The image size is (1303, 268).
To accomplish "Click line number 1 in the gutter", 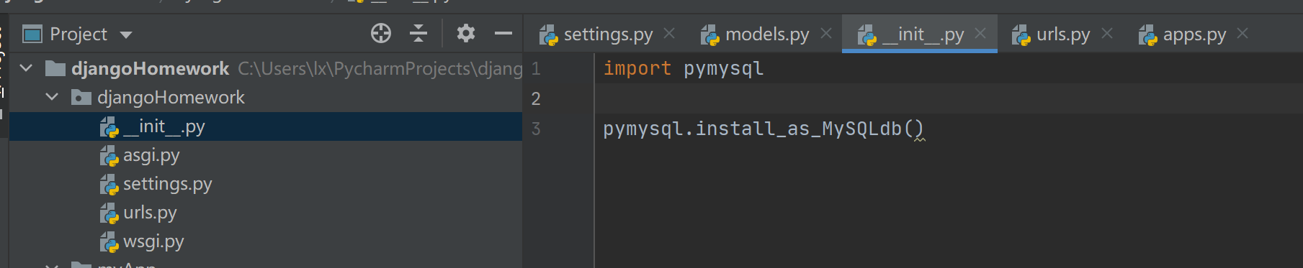I will (536, 69).
